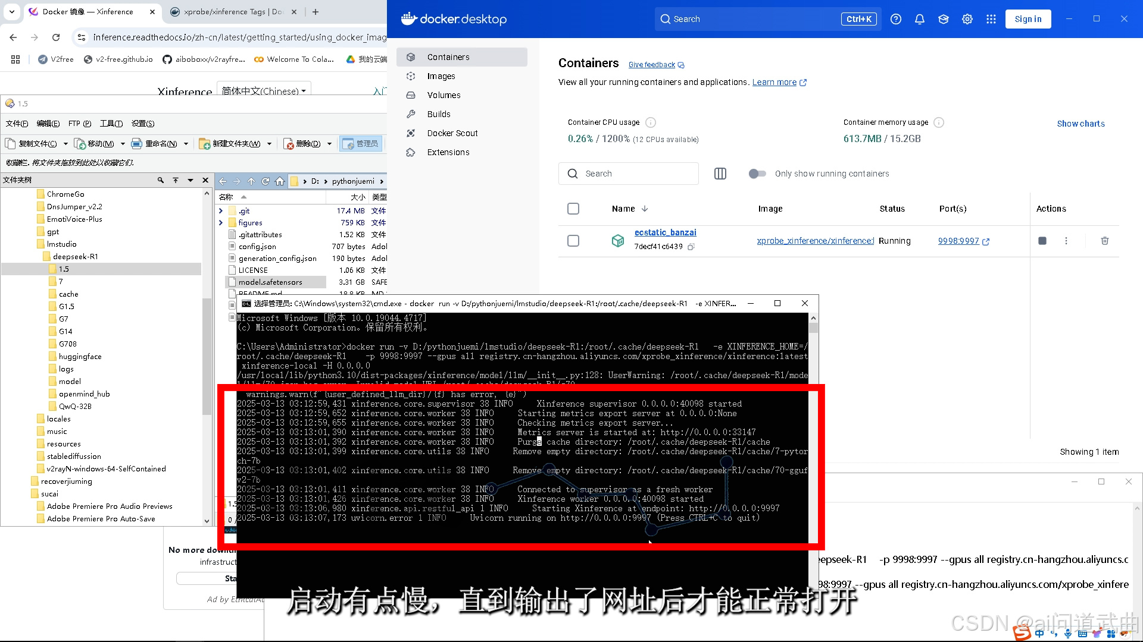
Task: Open Docker Desktop settings gear
Action: pos(967,19)
